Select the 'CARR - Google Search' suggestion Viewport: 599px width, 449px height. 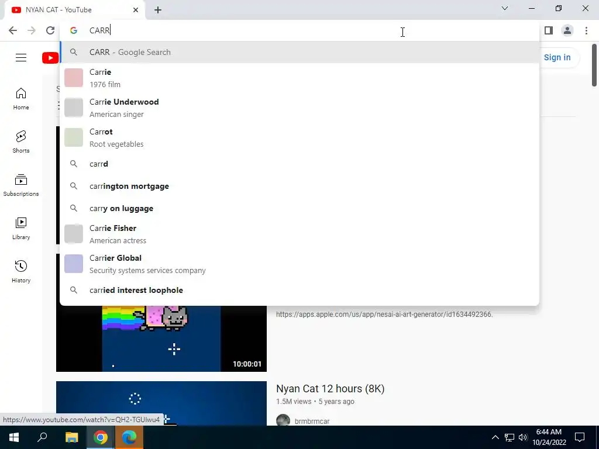299,52
